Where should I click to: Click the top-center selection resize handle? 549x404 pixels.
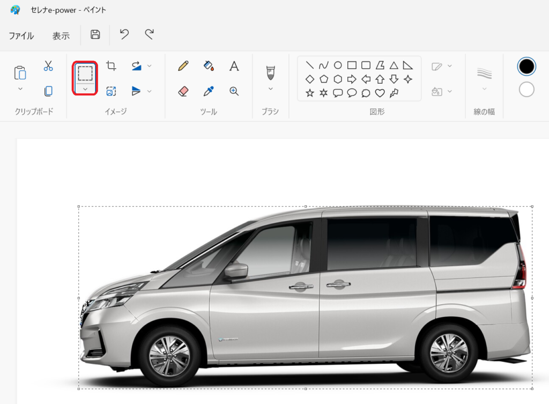[x=306, y=206]
